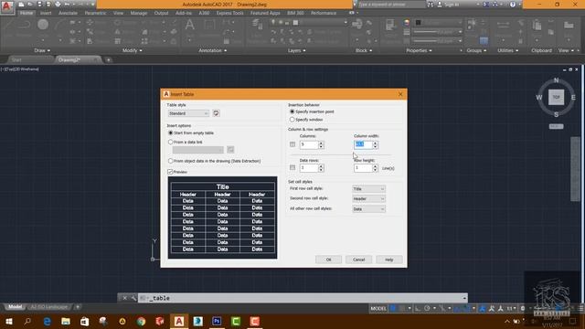Open File Explorer from the taskbar
The height and width of the screenshot is (329, 585).
point(66,321)
